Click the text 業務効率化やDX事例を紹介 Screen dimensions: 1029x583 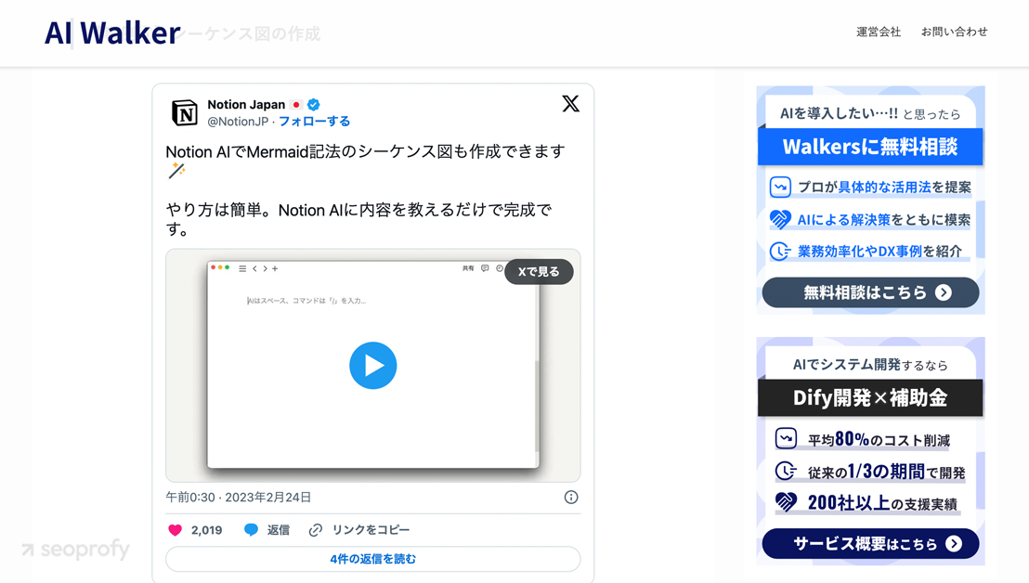pos(880,252)
